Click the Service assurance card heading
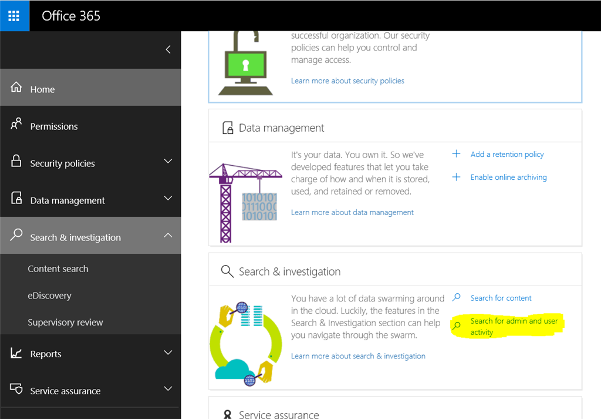The height and width of the screenshot is (419, 601). [x=279, y=414]
